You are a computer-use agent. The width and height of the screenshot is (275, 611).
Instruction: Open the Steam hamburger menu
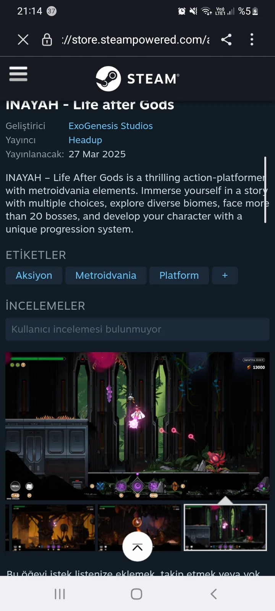point(18,74)
